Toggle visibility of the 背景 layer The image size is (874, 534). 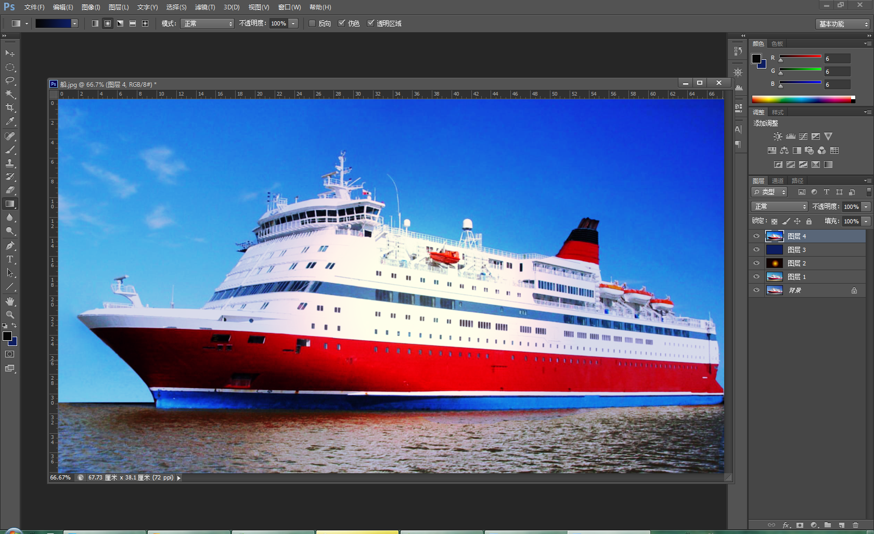(x=756, y=290)
